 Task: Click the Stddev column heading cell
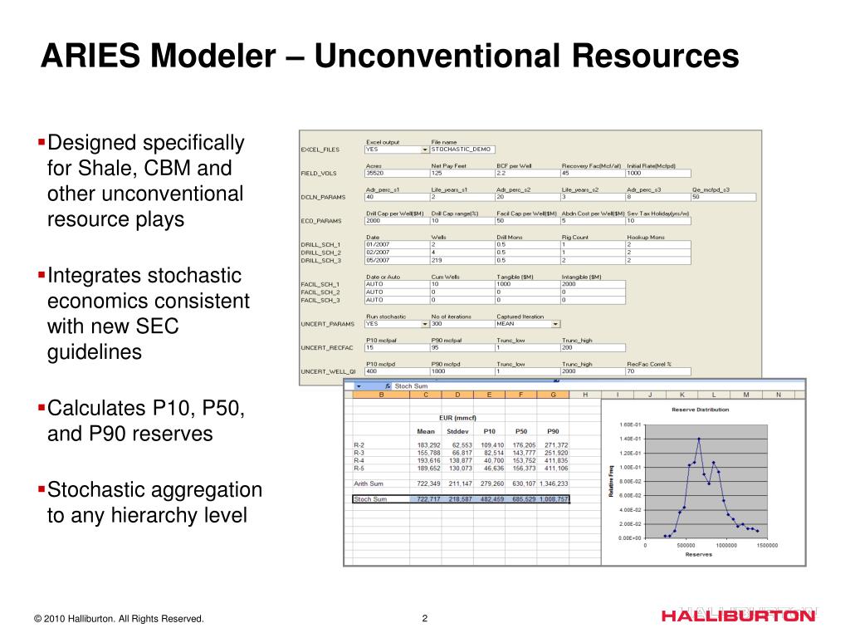point(457,431)
